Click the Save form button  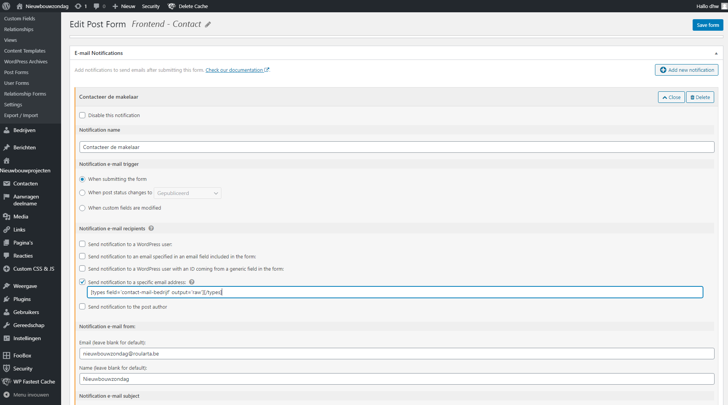[708, 25]
